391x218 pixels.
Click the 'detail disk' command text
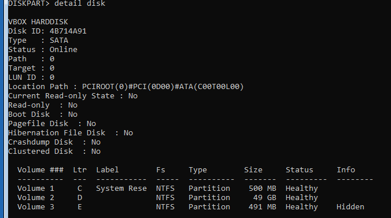(80, 3)
